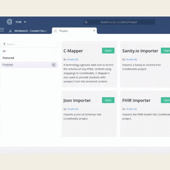Click the Workbench tab icon
Image resolution: width=170 pixels, height=170 pixels.
(10, 31)
